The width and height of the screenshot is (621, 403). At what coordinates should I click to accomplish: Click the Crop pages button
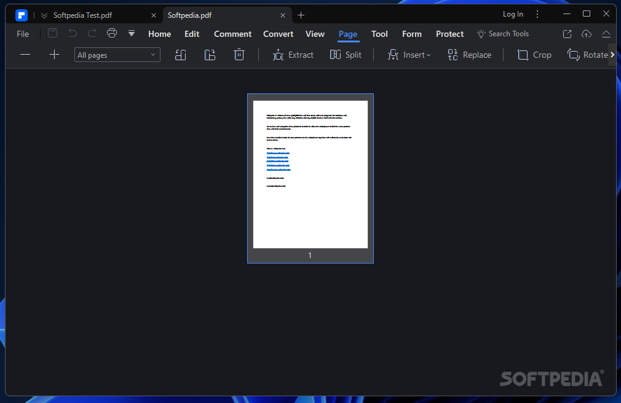click(x=534, y=55)
